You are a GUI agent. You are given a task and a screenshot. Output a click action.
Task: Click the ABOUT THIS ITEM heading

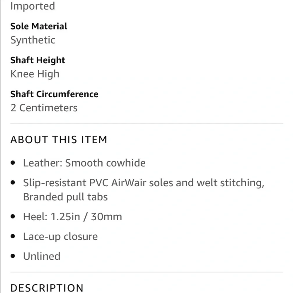[x=59, y=139]
